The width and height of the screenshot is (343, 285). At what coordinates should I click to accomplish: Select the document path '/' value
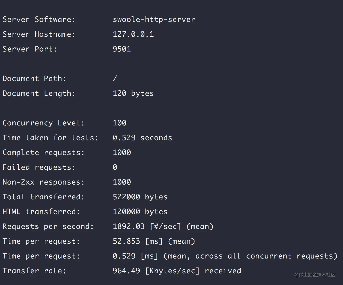(115, 79)
